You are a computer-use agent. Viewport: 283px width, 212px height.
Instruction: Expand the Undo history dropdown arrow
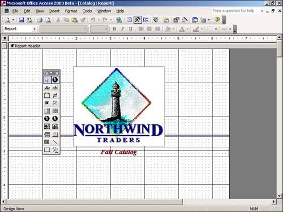coord(98,20)
